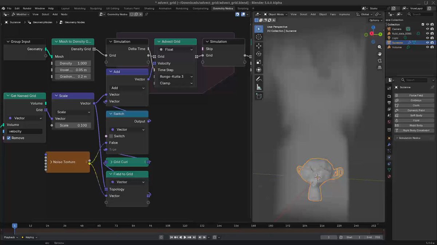Select the Cursor tool in viewport toolbar
437x245 pixels.
tap(259, 37)
